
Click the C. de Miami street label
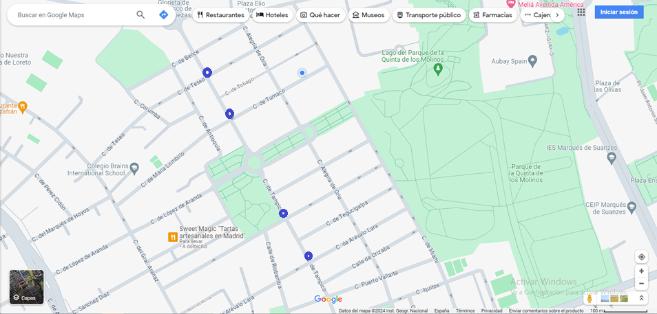(430, 248)
